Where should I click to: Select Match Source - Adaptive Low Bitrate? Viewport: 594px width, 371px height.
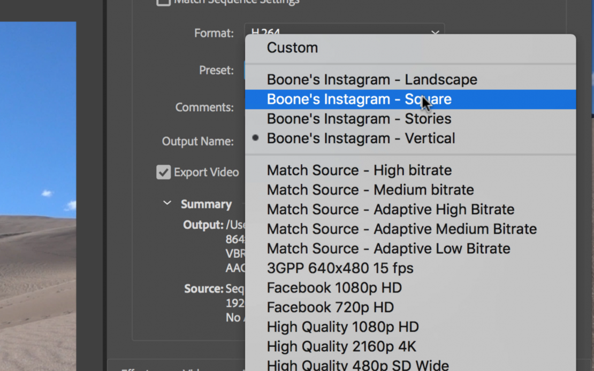pos(389,249)
